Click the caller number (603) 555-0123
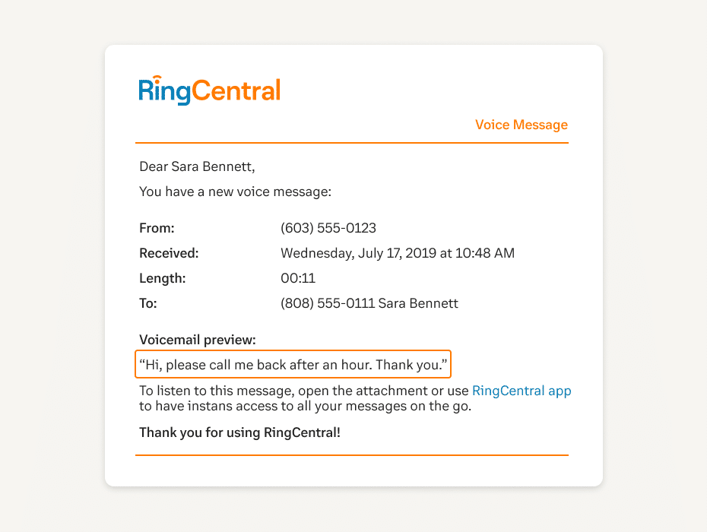707x532 pixels. click(328, 228)
